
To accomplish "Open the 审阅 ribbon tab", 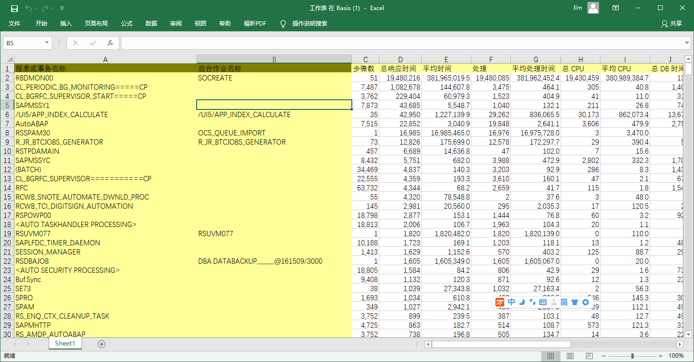I will point(176,24).
